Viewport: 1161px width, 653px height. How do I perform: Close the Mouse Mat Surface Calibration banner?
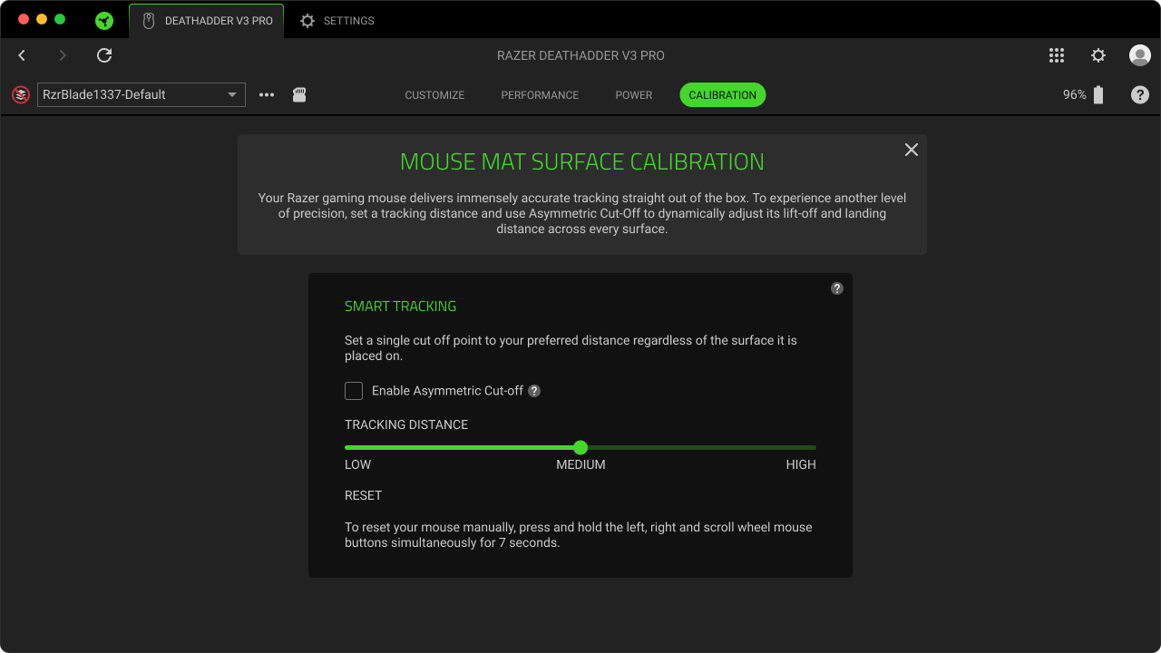912,150
